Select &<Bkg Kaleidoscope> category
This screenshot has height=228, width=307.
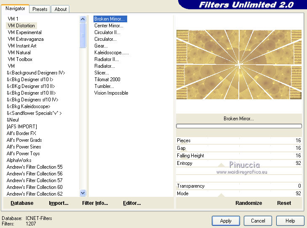pos(28,106)
